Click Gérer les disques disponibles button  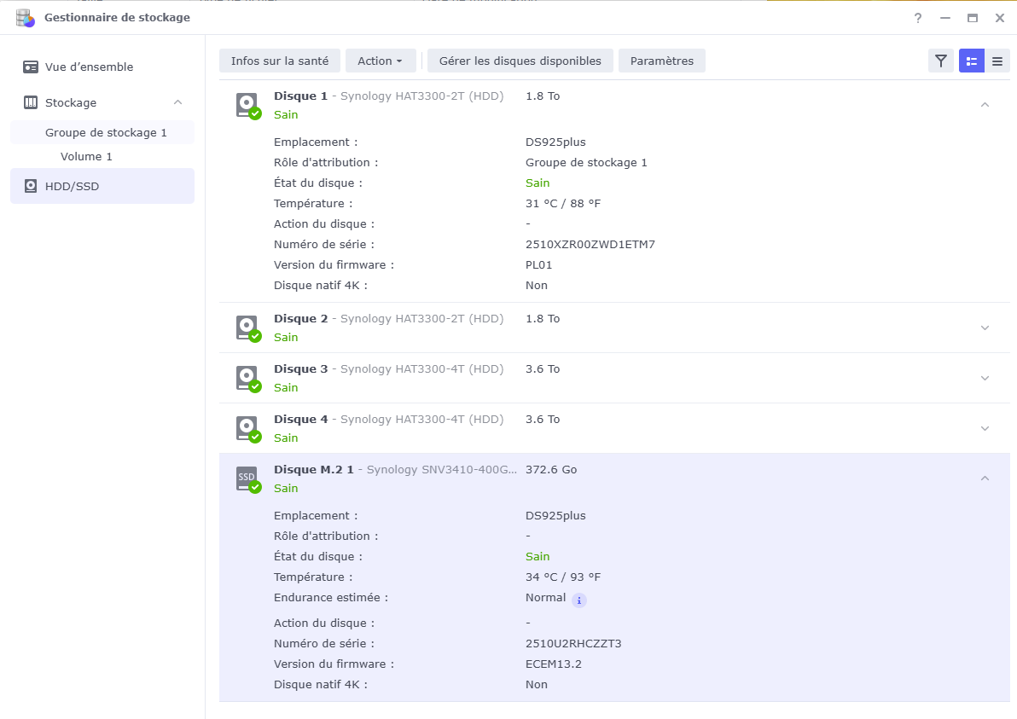[520, 61]
